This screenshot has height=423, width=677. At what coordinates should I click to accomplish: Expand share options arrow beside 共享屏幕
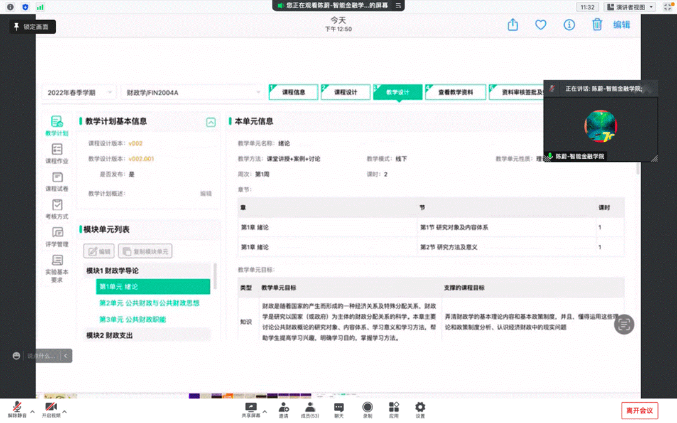pos(265,412)
